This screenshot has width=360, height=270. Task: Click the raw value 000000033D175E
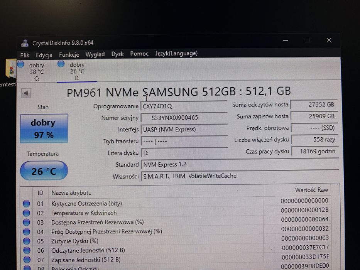[305, 256]
